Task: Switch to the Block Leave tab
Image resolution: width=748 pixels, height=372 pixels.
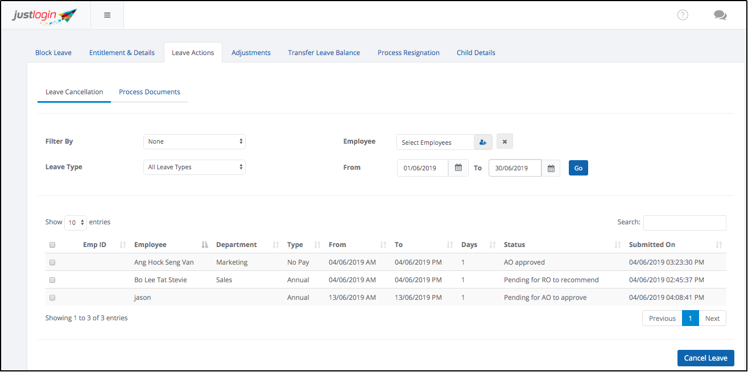Action: [53, 53]
